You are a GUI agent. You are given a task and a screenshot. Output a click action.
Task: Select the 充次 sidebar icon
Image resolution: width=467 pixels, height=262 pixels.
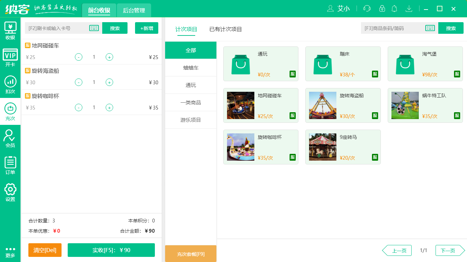(x=10, y=112)
